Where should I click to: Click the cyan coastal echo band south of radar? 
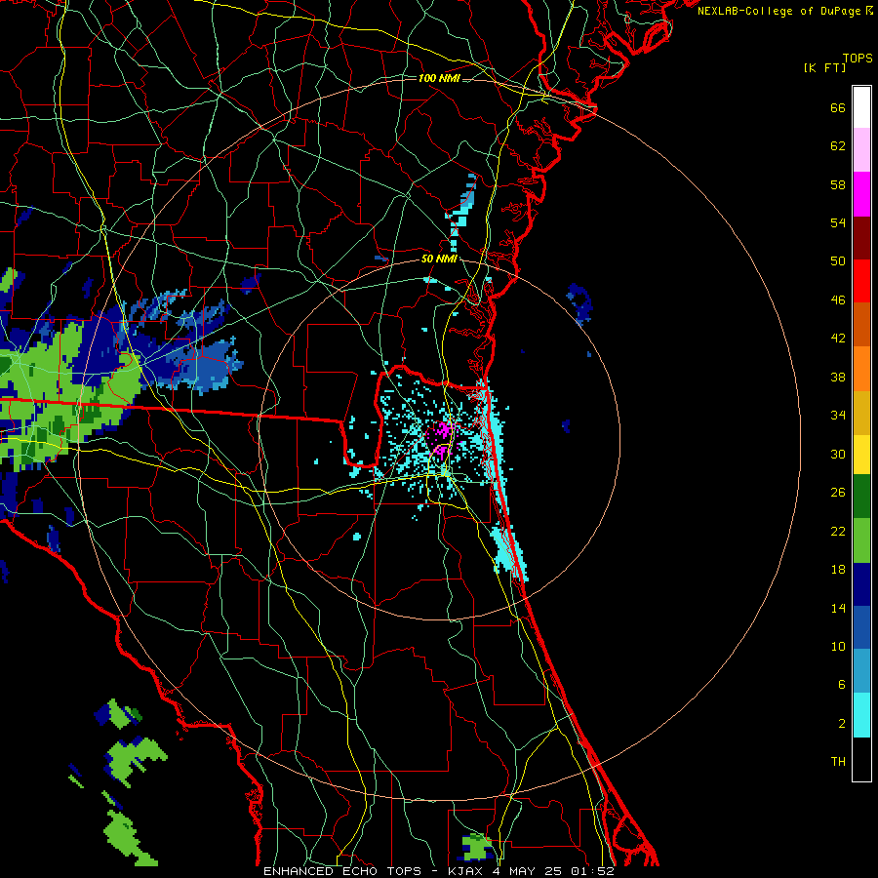tap(509, 551)
